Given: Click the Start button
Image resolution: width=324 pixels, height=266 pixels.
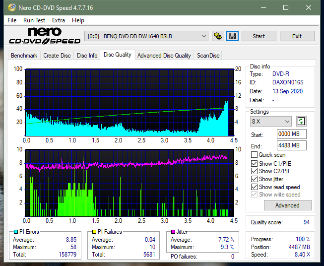Looking at the screenshot, I should [259, 36].
